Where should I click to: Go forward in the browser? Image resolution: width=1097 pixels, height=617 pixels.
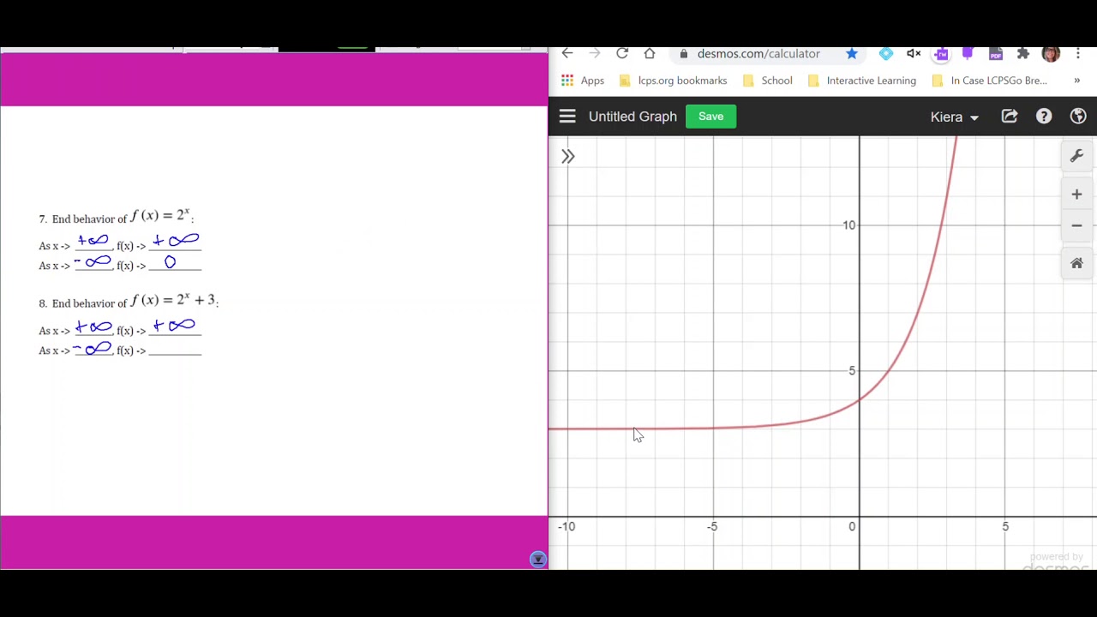click(x=595, y=54)
